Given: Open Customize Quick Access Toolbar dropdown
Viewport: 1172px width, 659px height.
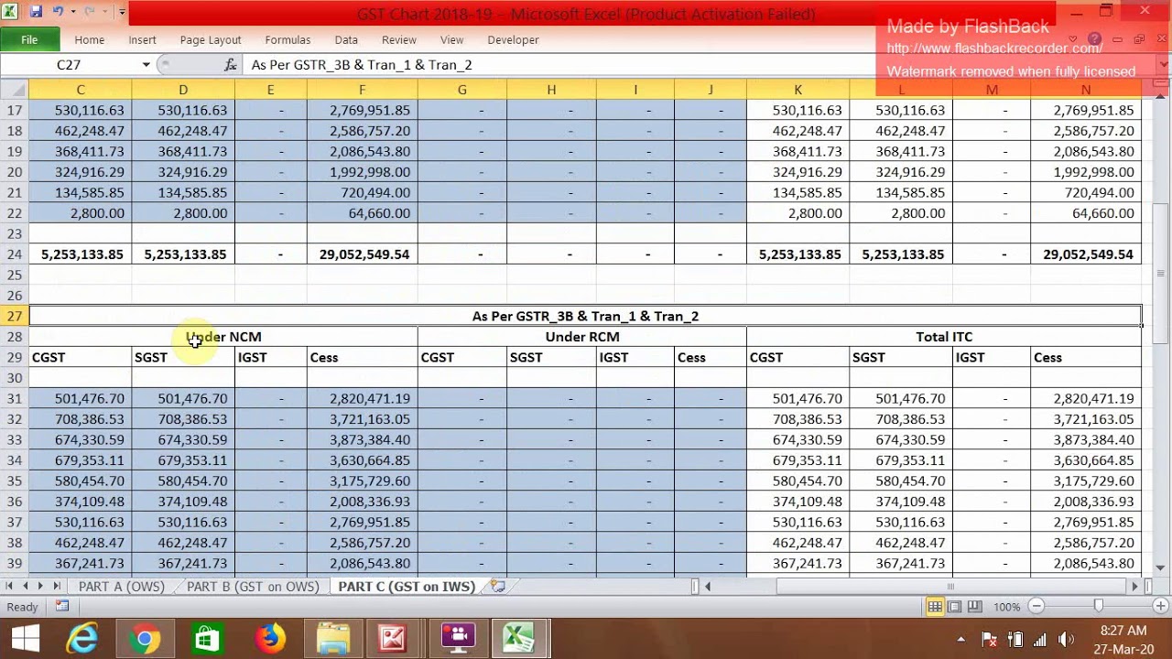Looking at the screenshot, I should pos(122,12).
